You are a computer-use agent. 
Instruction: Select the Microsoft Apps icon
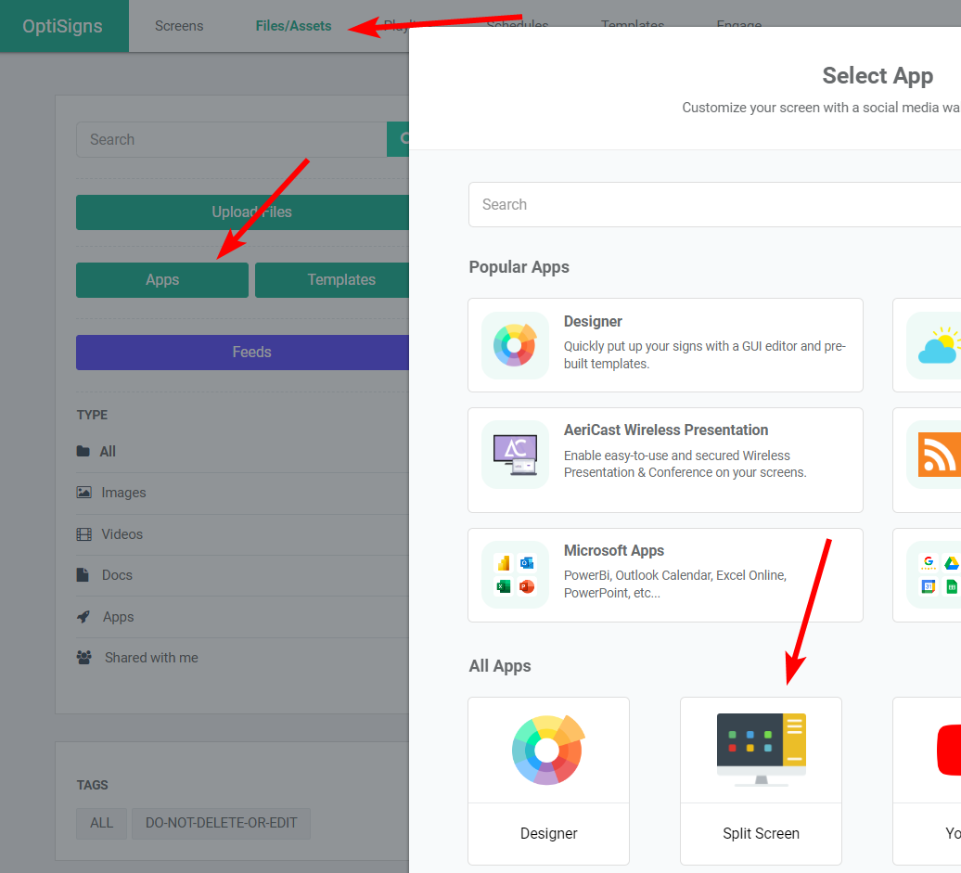(x=515, y=574)
